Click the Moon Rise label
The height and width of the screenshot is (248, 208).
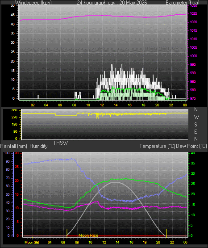(x=88, y=235)
